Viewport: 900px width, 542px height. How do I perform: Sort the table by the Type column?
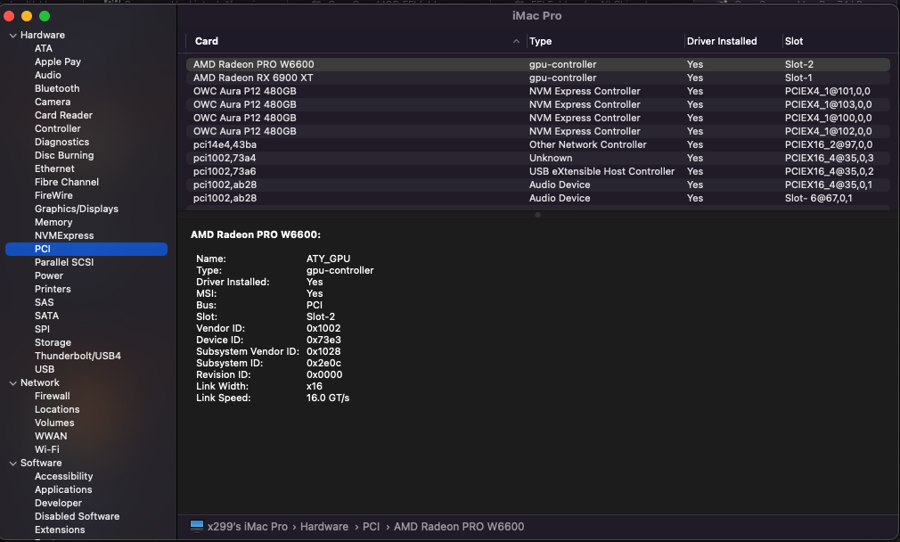541,41
